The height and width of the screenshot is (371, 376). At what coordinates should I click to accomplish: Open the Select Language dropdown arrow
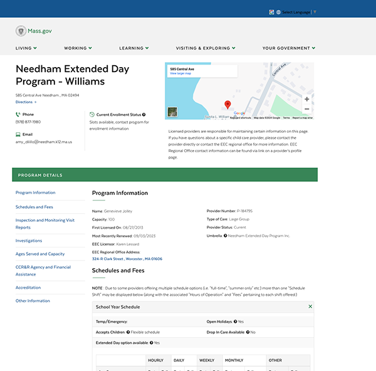(x=315, y=12)
